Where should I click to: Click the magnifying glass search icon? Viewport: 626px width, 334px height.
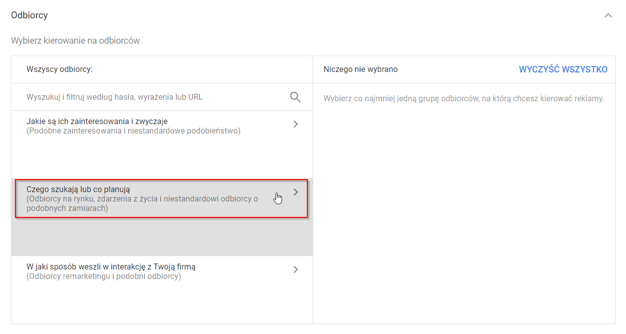295,97
